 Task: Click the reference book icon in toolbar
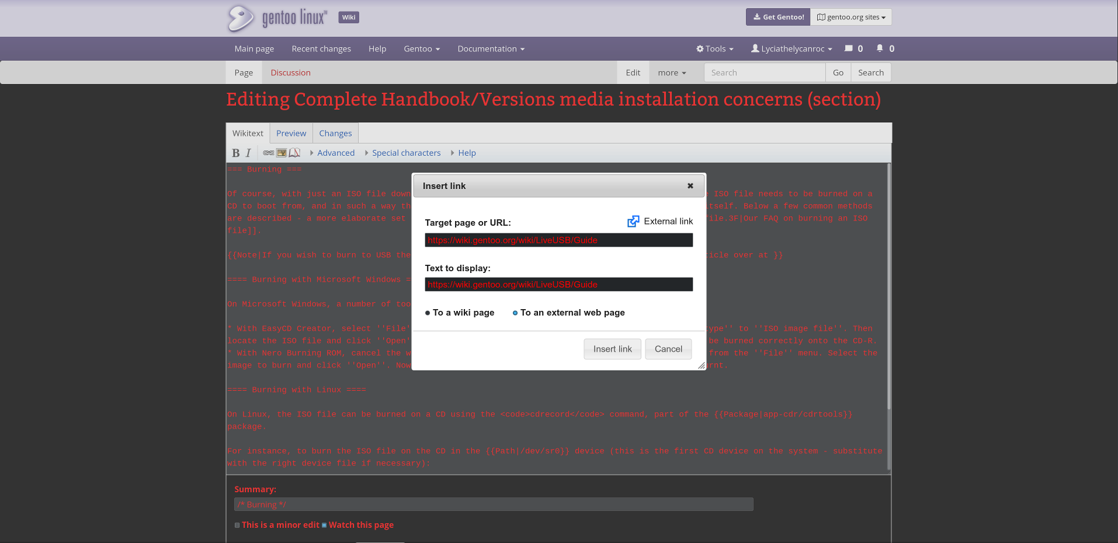coord(294,153)
